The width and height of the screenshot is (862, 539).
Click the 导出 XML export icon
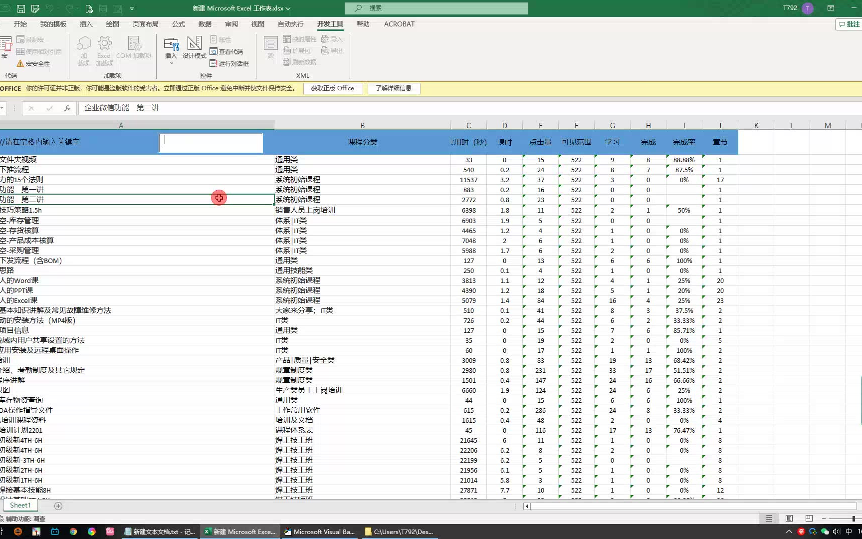pyautogui.click(x=332, y=50)
